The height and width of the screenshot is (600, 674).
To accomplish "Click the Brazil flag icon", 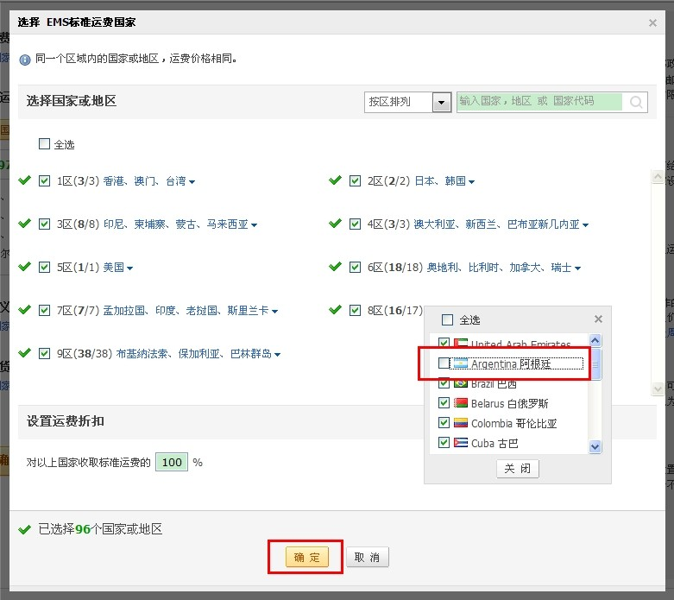I will (x=460, y=383).
